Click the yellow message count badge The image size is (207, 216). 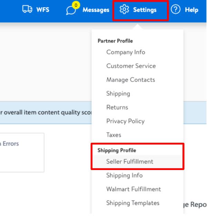(x=76, y=5)
